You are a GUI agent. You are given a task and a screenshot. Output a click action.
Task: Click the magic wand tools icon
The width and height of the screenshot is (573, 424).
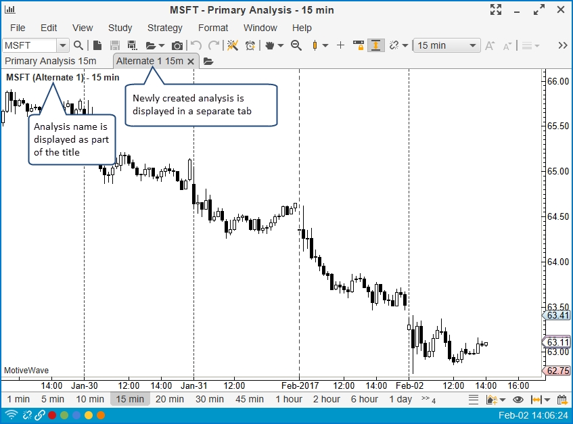[233, 45]
